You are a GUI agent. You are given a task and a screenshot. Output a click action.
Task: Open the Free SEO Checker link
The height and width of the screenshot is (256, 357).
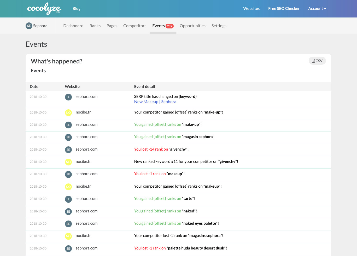click(284, 9)
